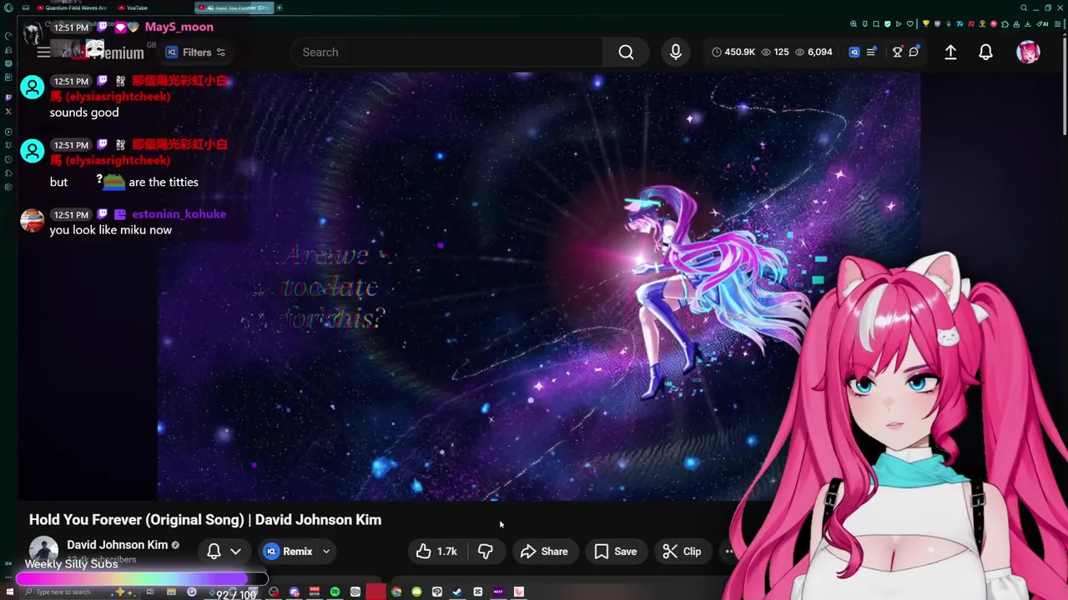This screenshot has width=1068, height=600.
Task: Open the vidIQ list menu icon
Action: (x=871, y=52)
